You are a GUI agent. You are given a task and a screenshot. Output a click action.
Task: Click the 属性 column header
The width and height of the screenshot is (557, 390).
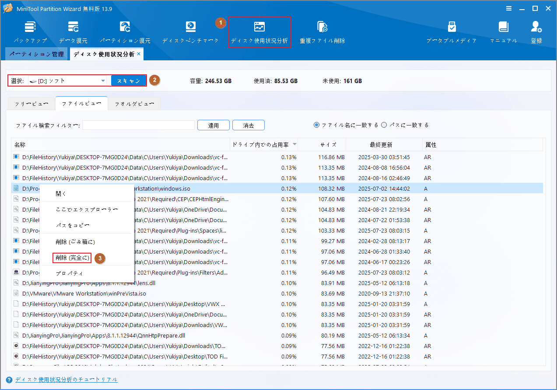click(483, 145)
